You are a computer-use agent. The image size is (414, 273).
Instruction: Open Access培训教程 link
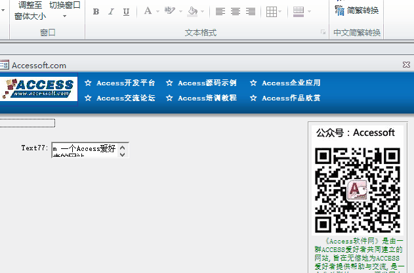(207, 98)
